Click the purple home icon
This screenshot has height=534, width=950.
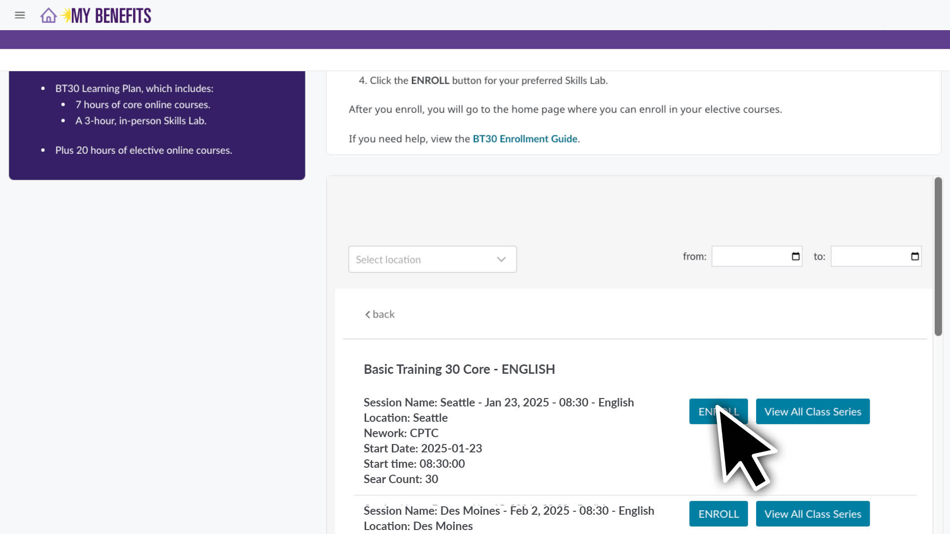(48, 15)
